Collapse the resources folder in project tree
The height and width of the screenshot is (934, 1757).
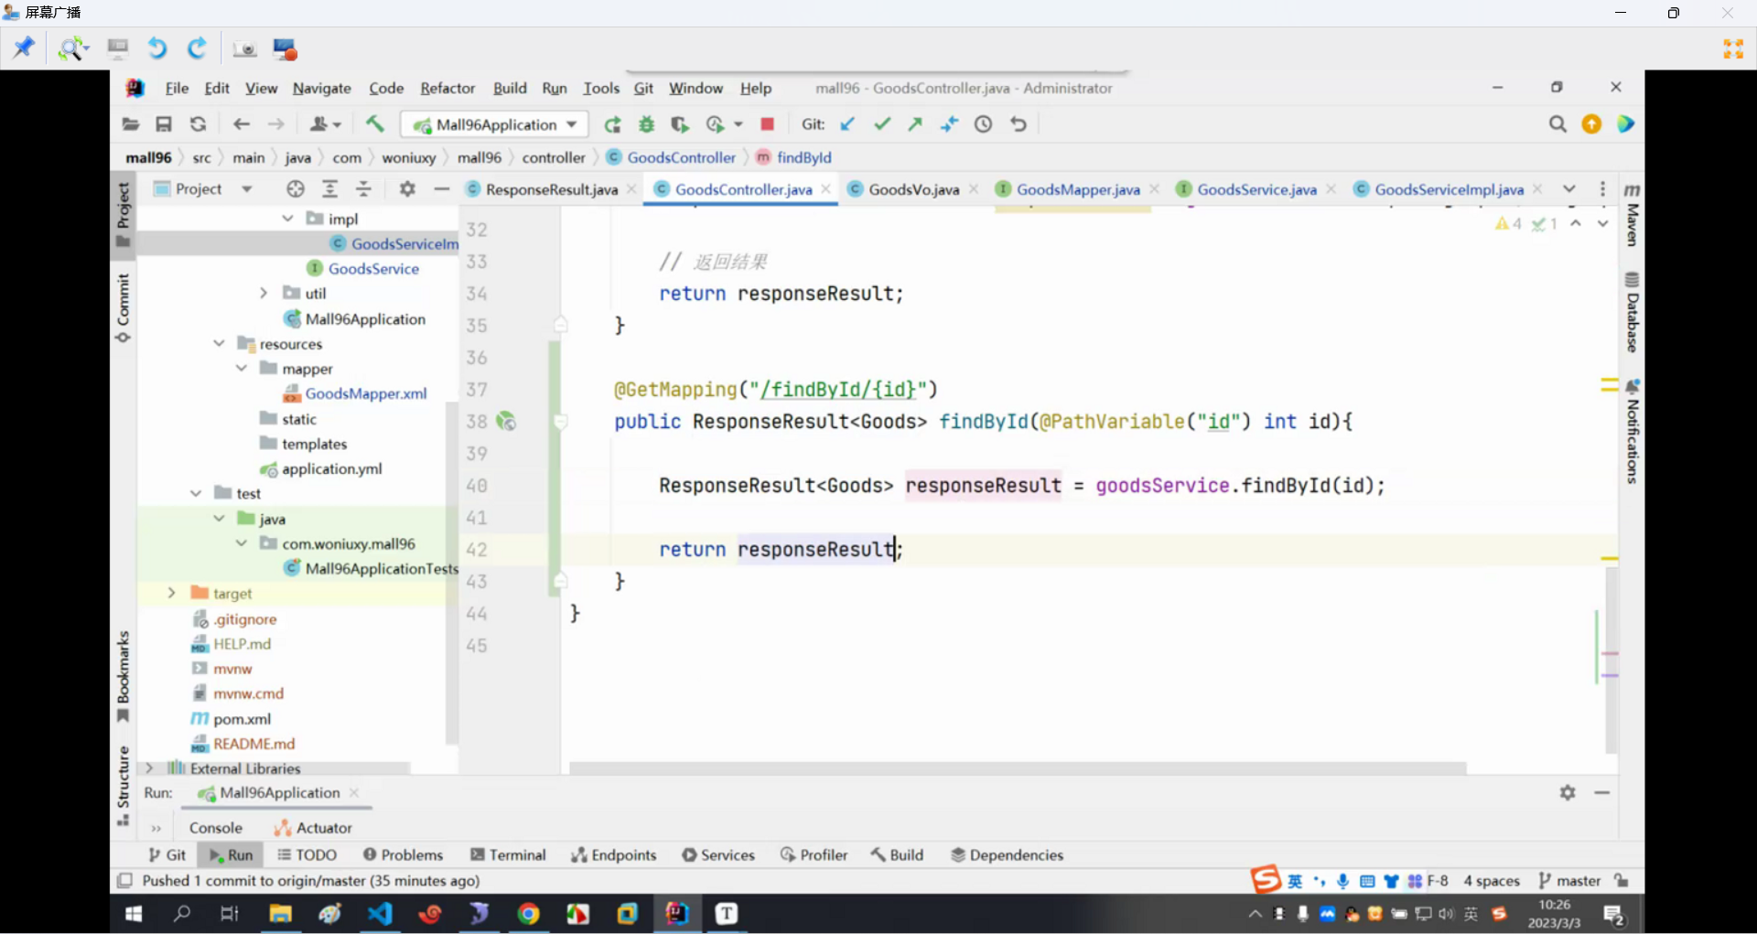pyautogui.click(x=219, y=344)
